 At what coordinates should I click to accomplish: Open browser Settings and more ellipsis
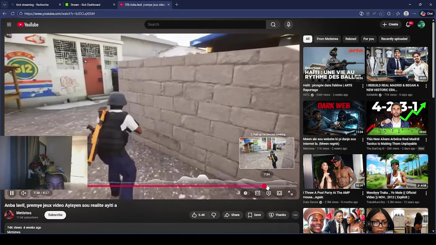(x=414, y=14)
